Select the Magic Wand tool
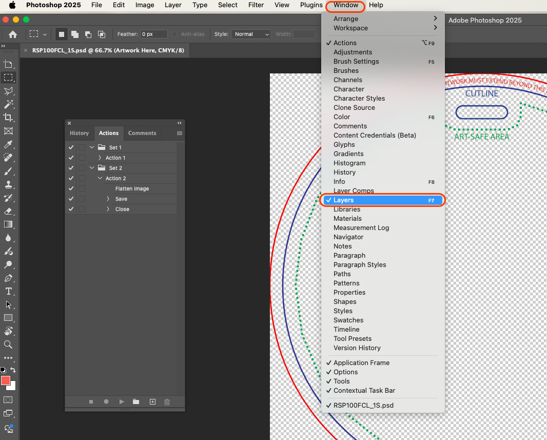The image size is (547, 440). tap(8, 104)
